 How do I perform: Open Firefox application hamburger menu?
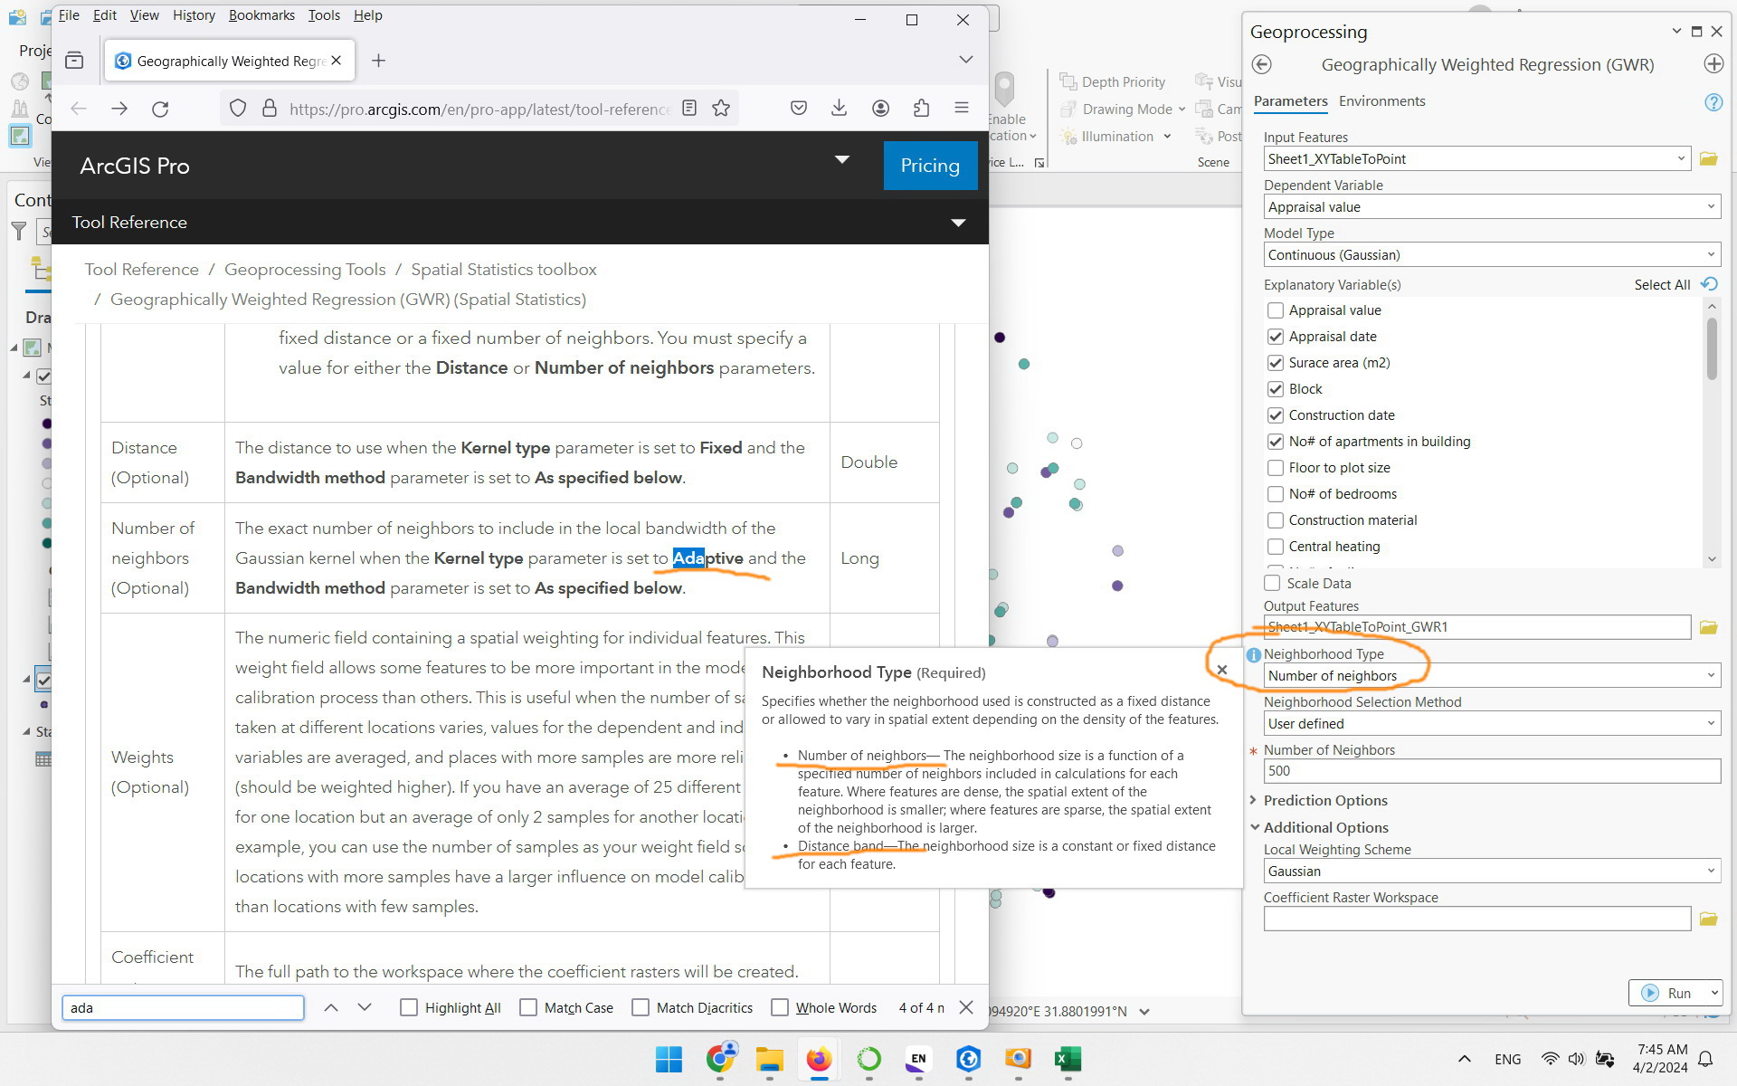click(962, 108)
